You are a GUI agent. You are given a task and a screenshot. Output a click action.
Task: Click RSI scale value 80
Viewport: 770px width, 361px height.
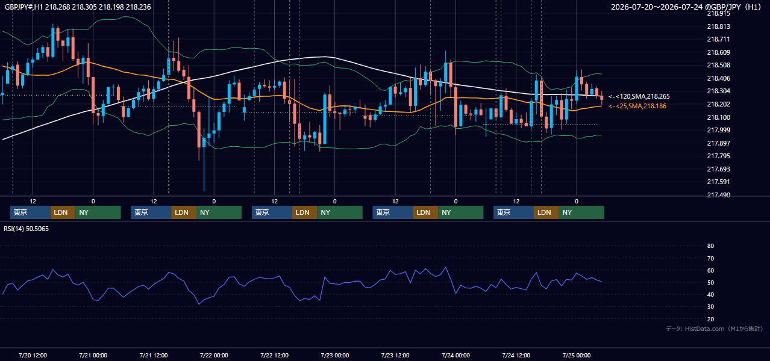coord(710,246)
